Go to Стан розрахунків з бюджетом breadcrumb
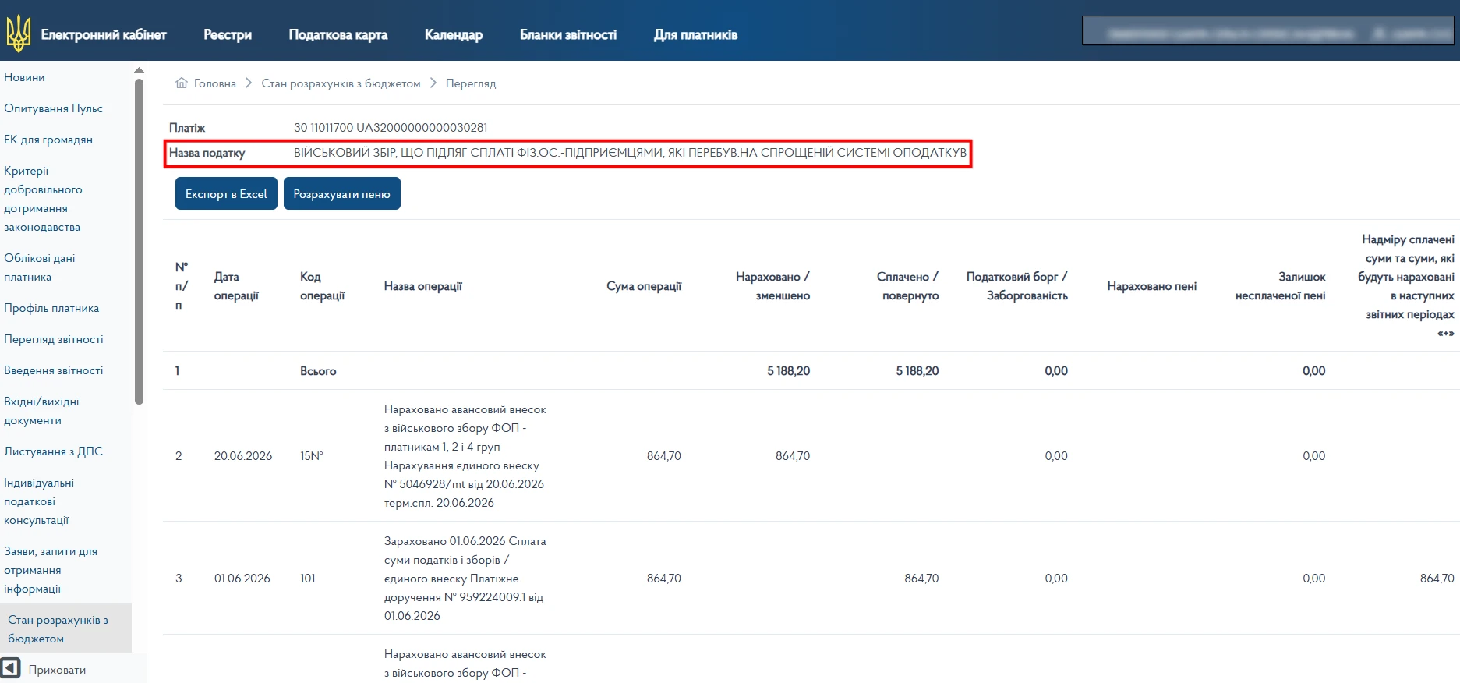Viewport: 1460px width, 683px height. click(341, 83)
